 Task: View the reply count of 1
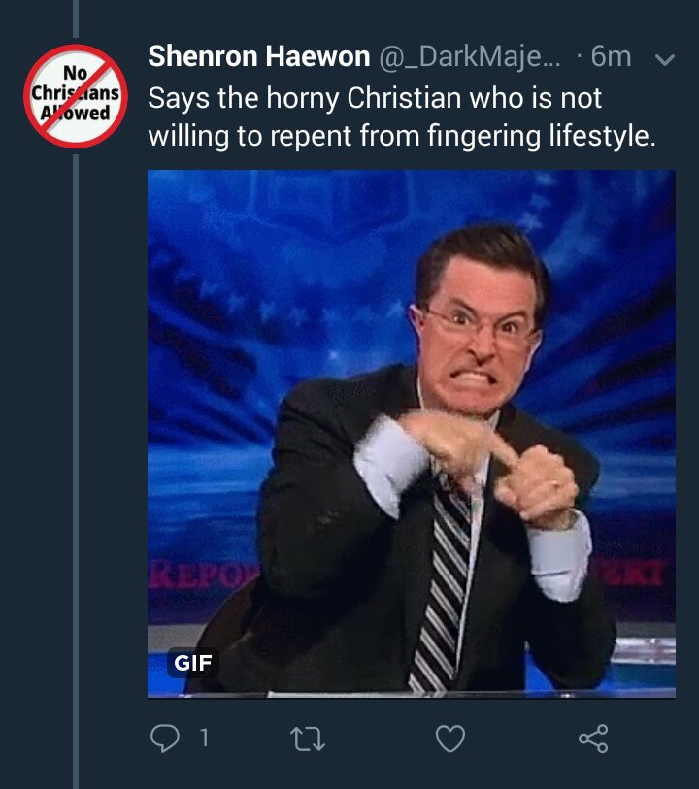[204, 739]
